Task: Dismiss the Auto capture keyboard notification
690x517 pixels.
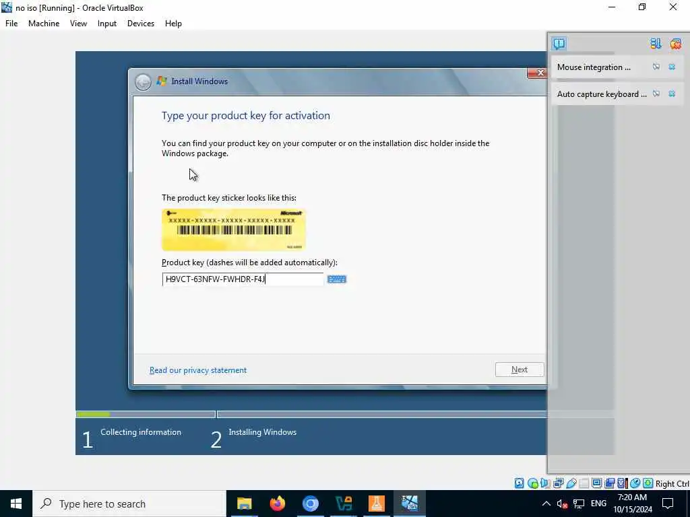Action: click(x=672, y=94)
